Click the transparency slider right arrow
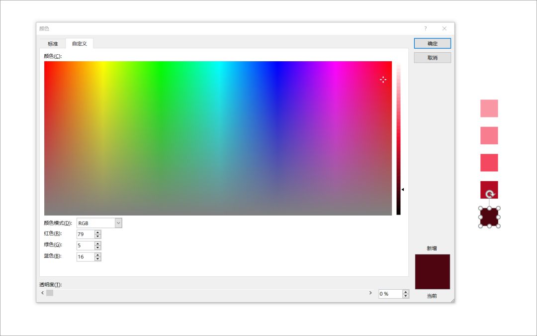The width and height of the screenshot is (537, 336). 370,293
